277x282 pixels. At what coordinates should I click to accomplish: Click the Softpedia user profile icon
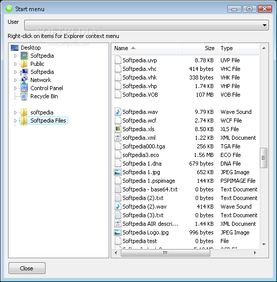point(24,56)
